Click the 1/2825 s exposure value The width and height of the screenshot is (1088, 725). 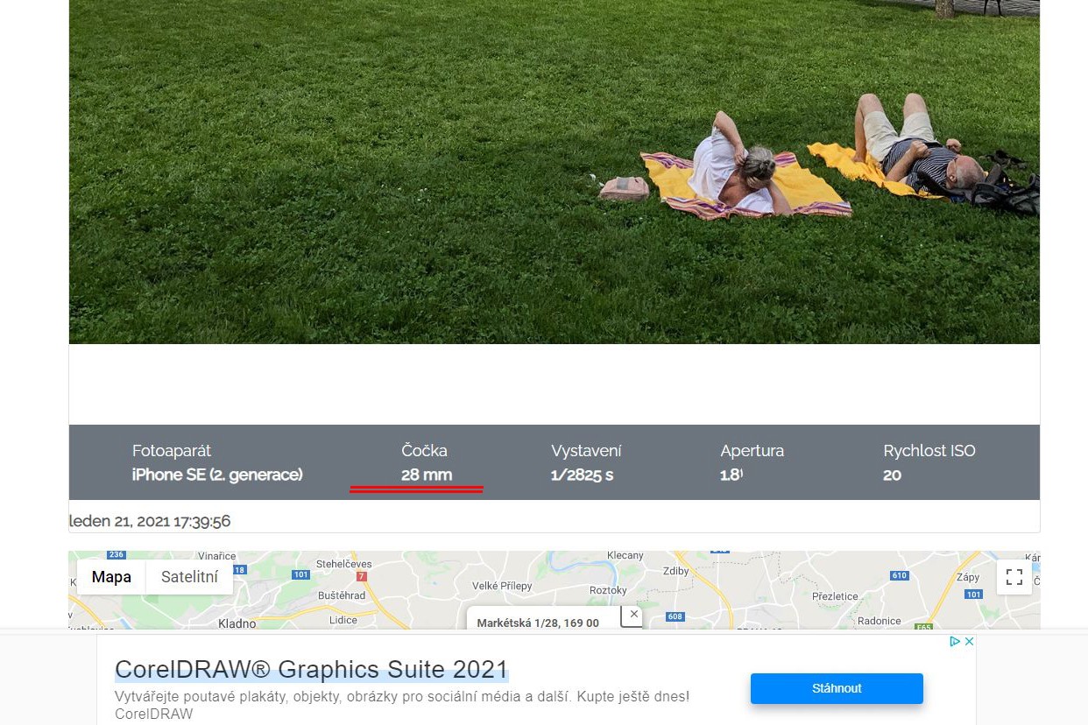click(x=583, y=475)
